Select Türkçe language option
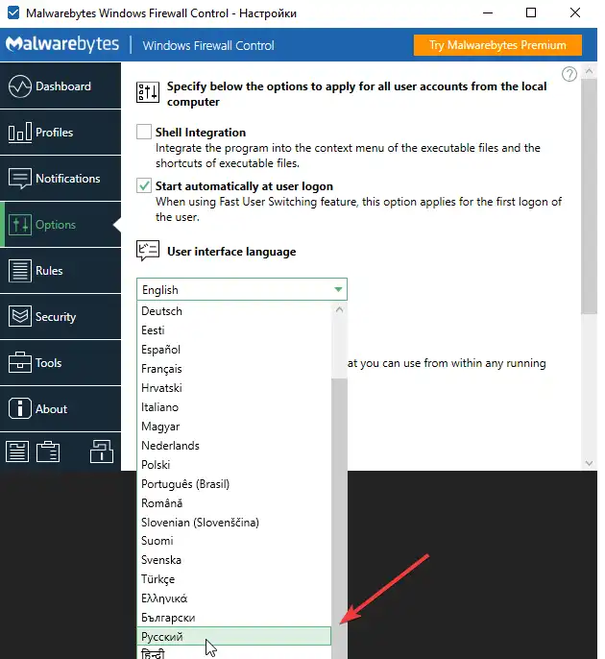 tap(234, 579)
